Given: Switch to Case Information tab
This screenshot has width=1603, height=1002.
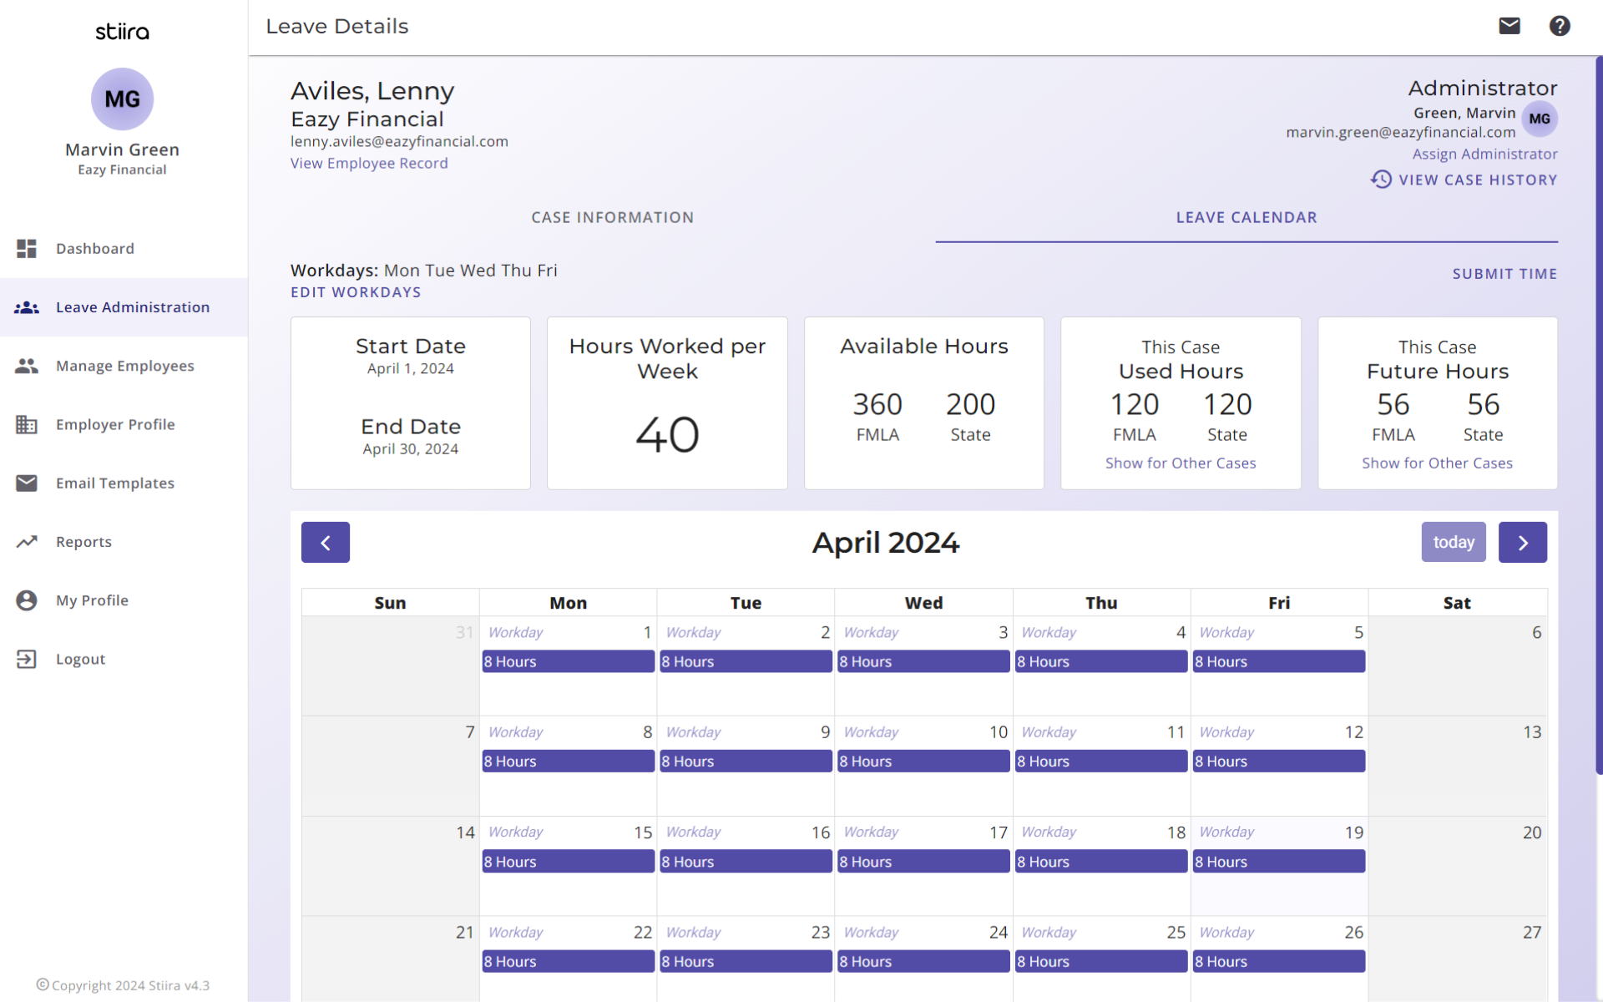Looking at the screenshot, I should 612,218.
